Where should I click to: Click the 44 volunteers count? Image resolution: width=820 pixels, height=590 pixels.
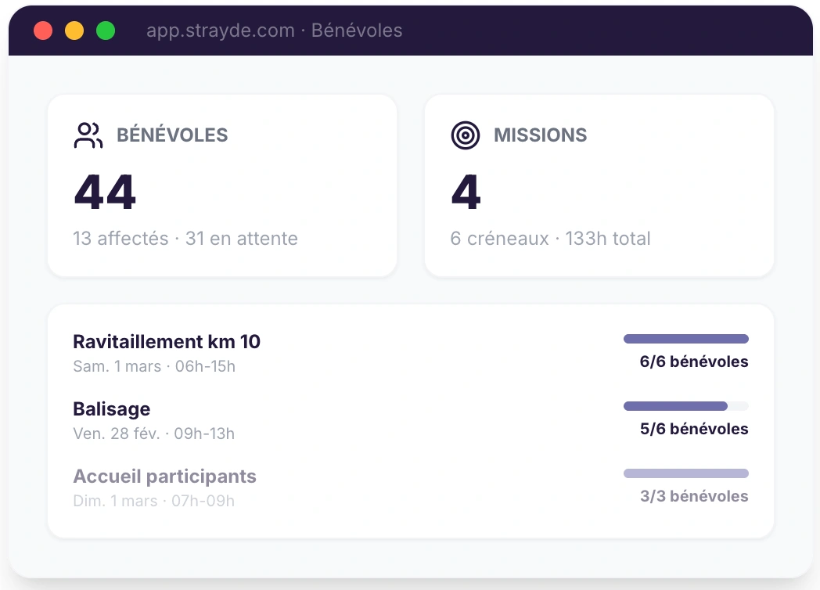[105, 192]
